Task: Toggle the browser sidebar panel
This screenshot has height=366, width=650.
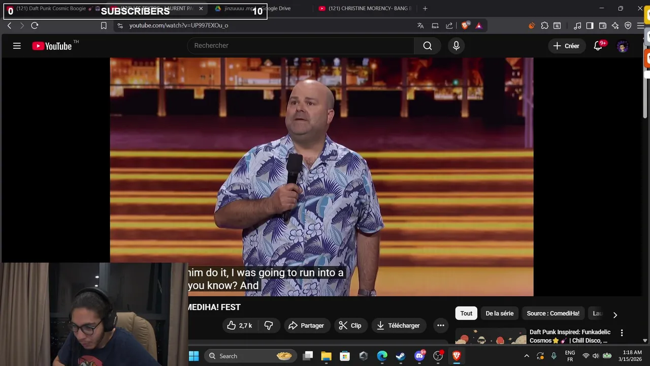Action: click(x=590, y=25)
